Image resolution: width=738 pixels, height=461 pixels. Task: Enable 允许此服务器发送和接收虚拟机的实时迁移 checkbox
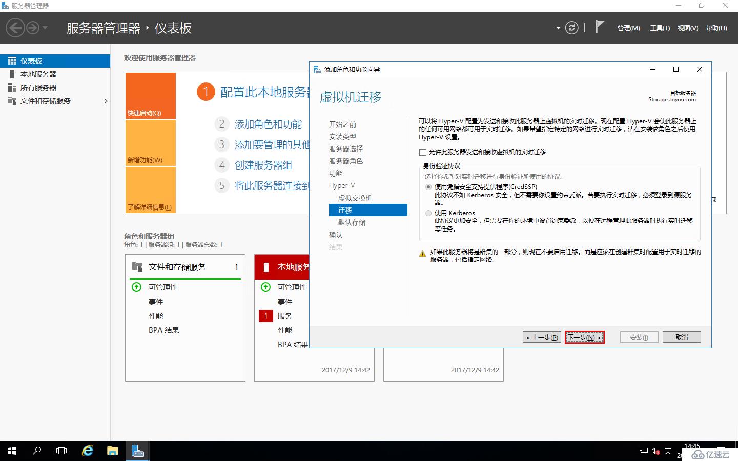tap(423, 152)
